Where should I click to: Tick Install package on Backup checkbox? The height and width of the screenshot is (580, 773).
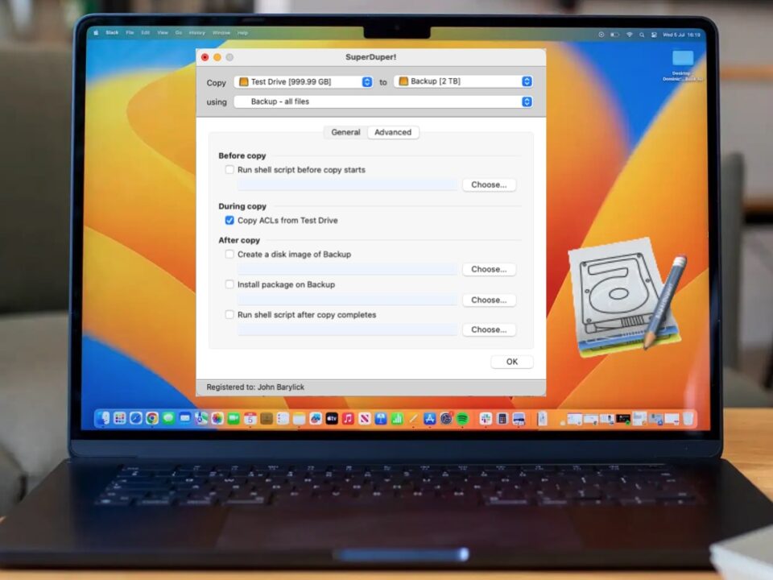pos(229,284)
